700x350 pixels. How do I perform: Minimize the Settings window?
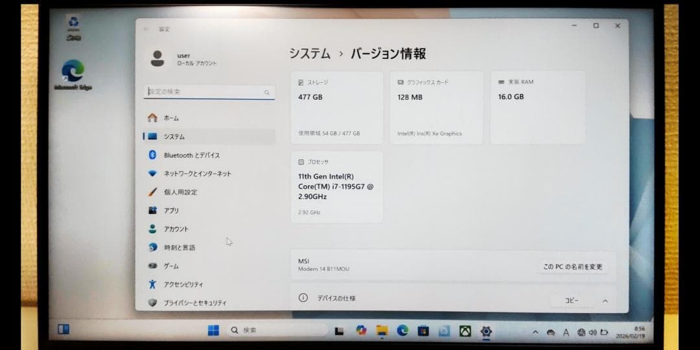[574, 26]
